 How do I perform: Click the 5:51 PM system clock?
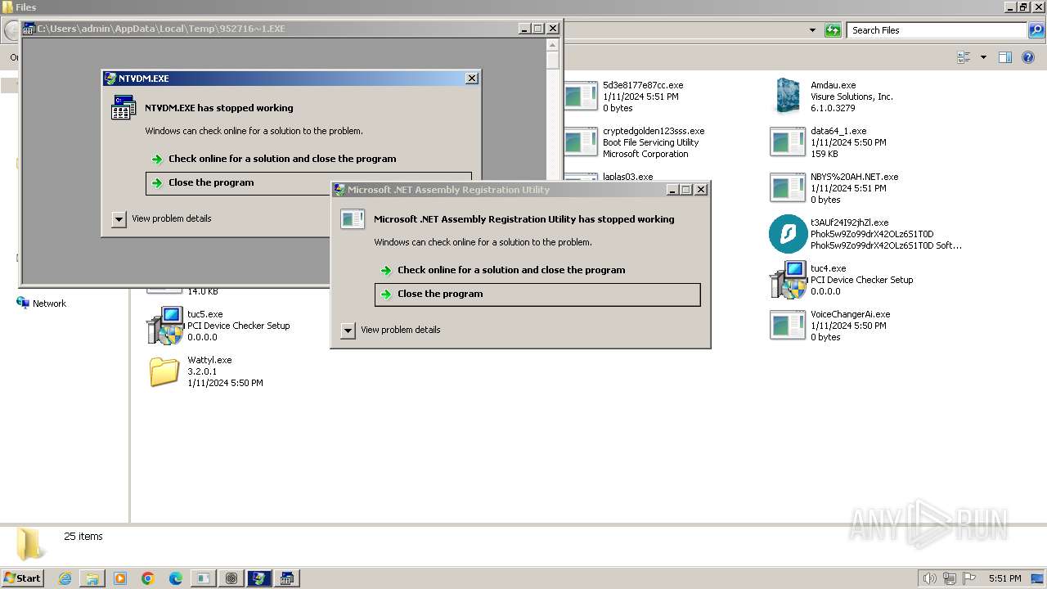point(1004,578)
